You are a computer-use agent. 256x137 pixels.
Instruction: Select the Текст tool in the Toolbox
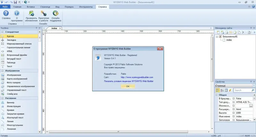click(10, 66)
